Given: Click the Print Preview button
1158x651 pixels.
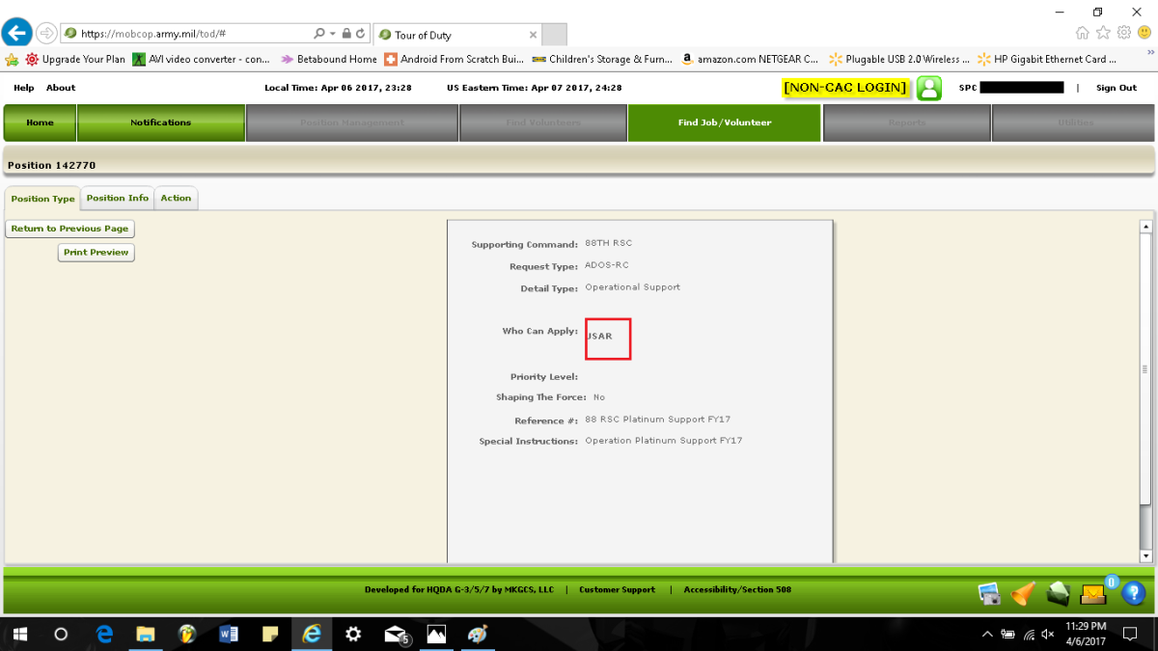Looking at the screenshot, I should 96,253.
